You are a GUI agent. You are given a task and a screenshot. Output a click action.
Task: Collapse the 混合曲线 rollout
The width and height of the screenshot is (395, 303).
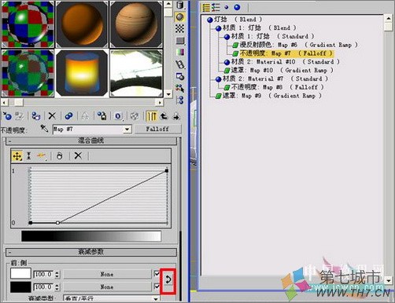(91, 141)
